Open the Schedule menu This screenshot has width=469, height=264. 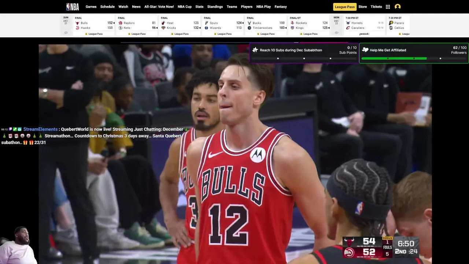point(107,7)
